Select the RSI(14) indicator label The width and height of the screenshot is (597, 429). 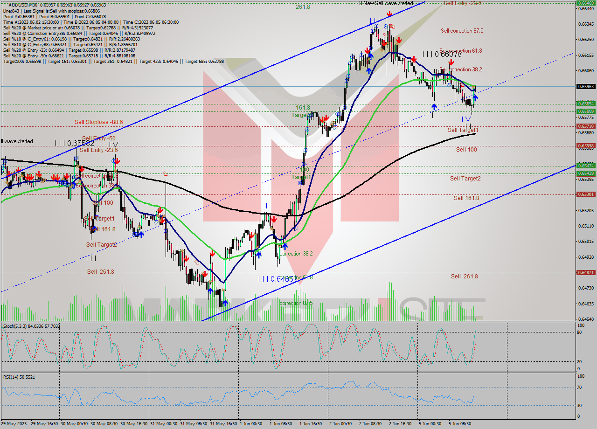[x=13, y=377]
